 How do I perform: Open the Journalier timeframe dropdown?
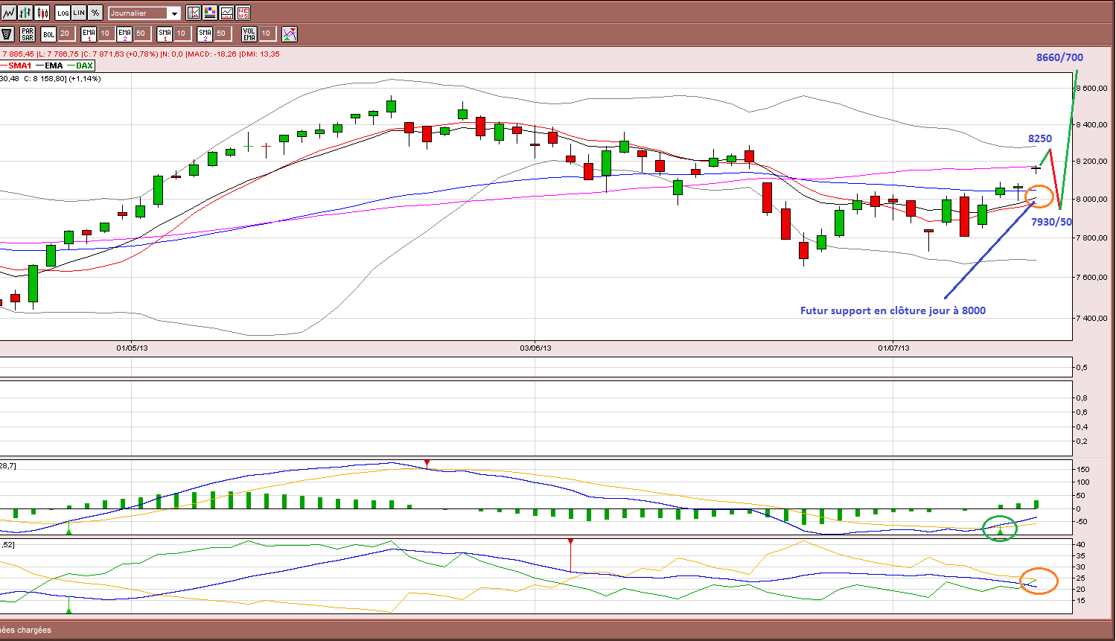point(144,13)
